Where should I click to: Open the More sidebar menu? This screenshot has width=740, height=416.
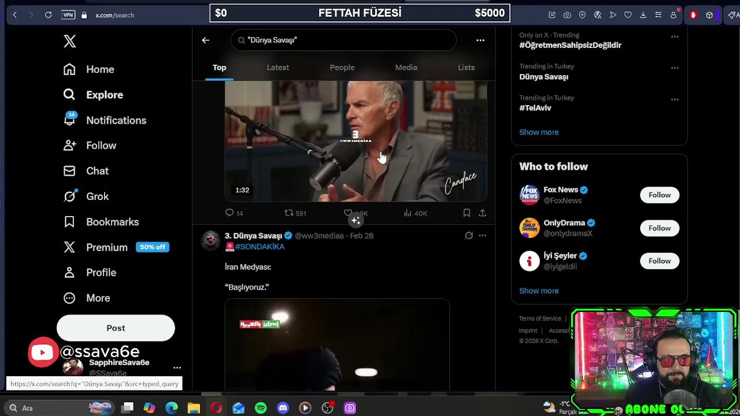coord(87,298)
